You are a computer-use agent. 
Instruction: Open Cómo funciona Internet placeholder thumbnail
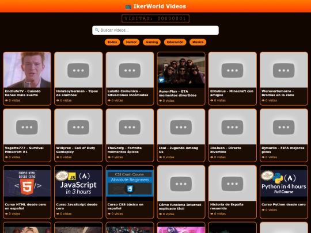(181, 184)
